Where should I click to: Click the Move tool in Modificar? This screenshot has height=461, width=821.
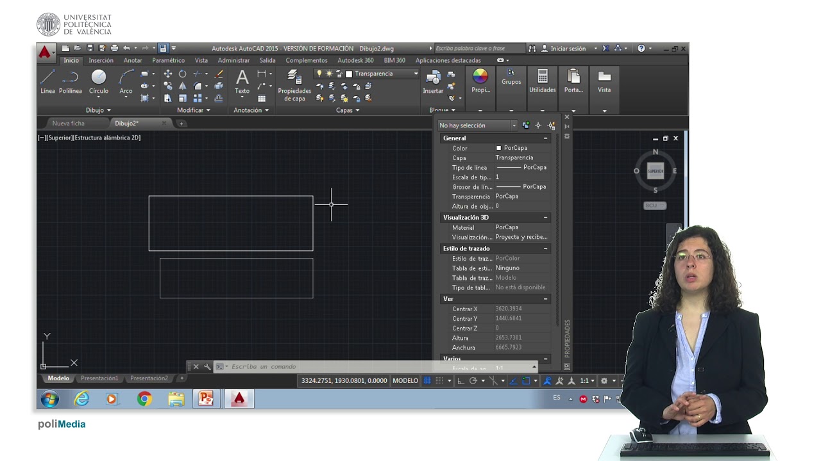pyautogui.click(x=167, y=74)
